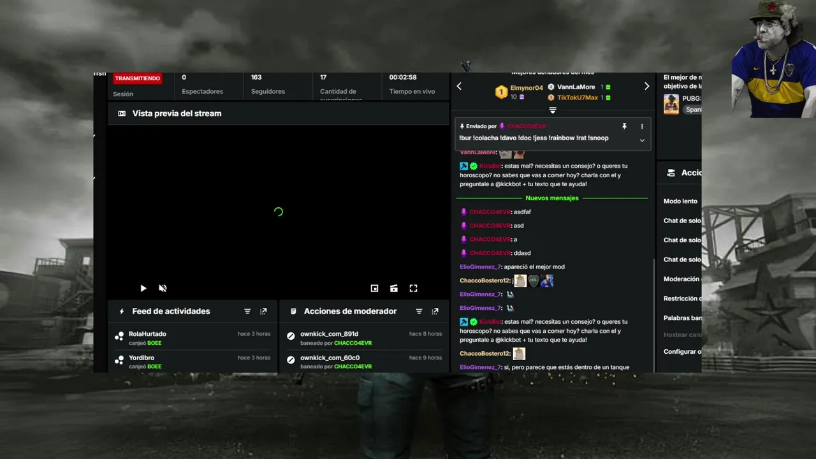
Task: Open the pinned message three-dot menu
Action: click(642, 126)
